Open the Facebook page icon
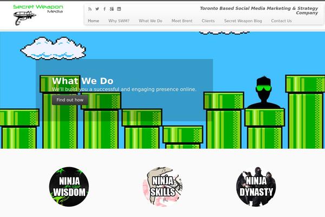Screen dimensions: 325x217 point(105,9)
